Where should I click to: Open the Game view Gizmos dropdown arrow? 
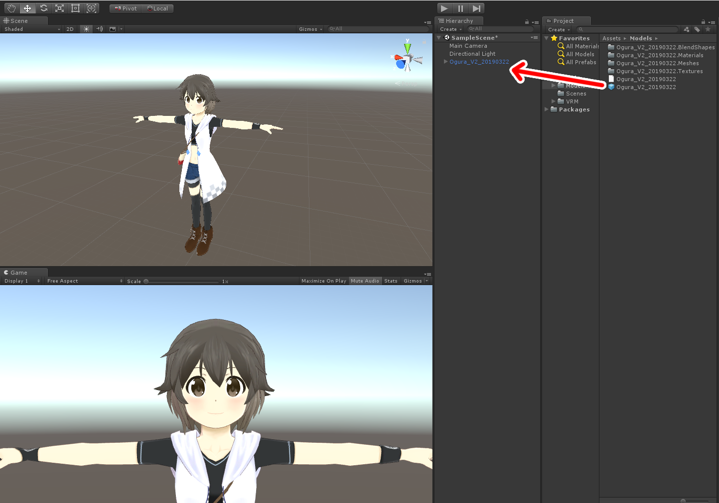(x=427, y=281)
